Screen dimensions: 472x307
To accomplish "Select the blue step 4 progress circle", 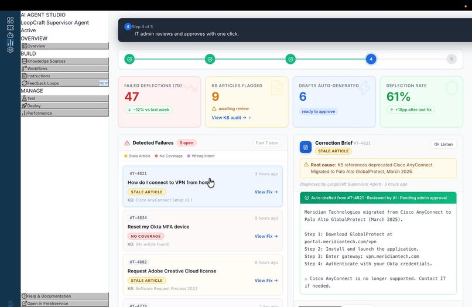I will pyautogui.click(x=371, y=59).
